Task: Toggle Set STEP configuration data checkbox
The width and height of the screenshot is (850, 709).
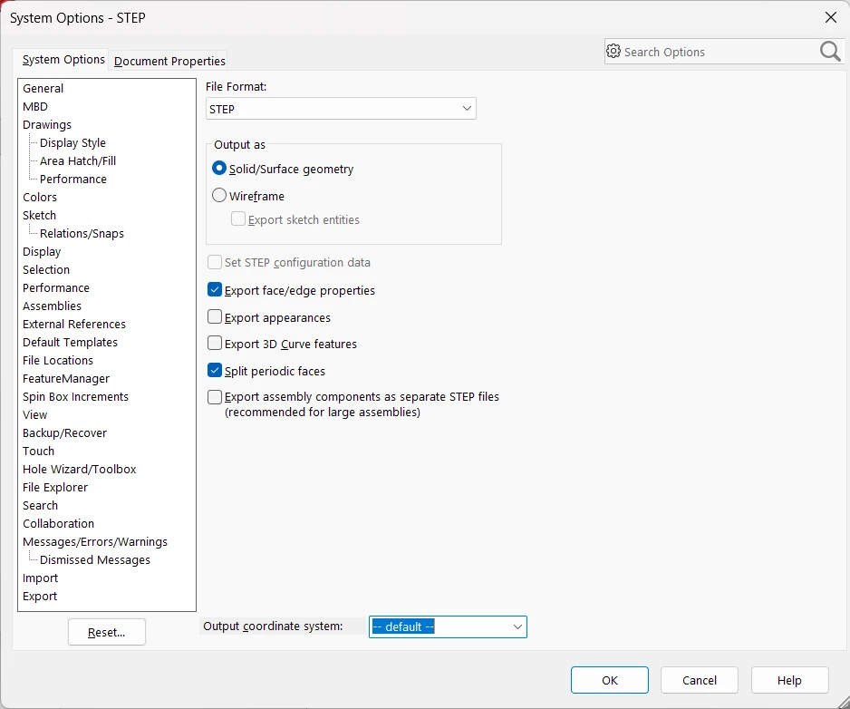Action: (215, 262)
